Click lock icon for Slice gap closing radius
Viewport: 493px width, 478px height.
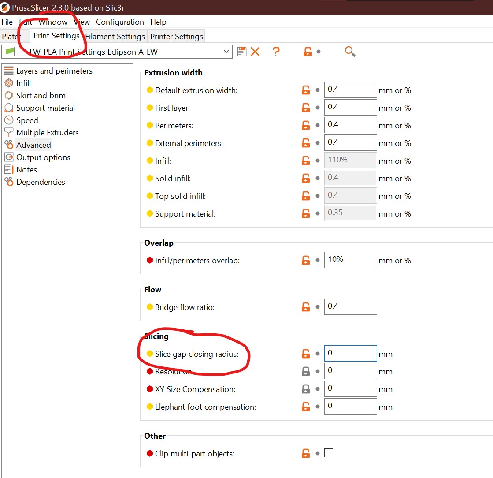[306, 354]
